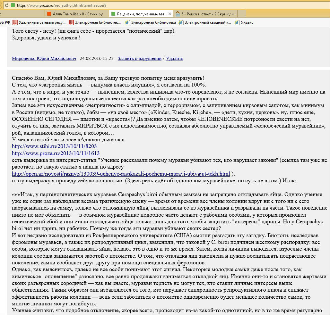This screenshot has height=315, width=330.
Task: Open the Электронная библиотека bookmark
Action: tap(150, 22)
